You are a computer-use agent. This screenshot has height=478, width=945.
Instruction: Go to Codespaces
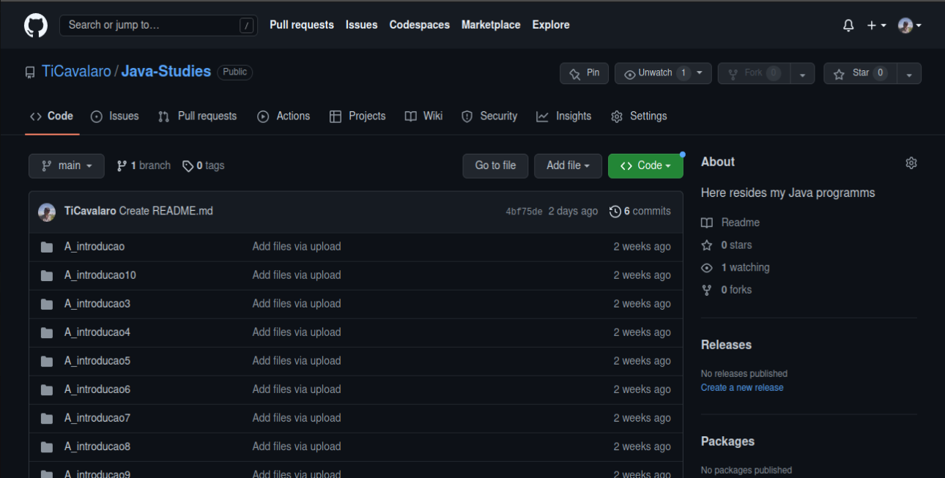tap(420, 25)
